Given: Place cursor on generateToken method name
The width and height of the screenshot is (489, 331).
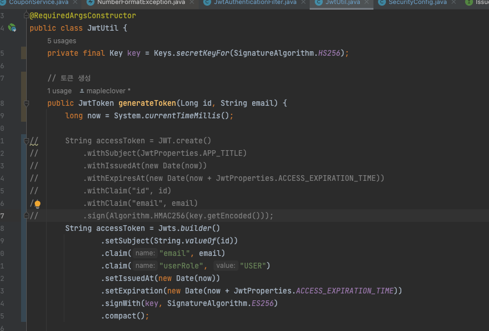Looking at the screenshot, I should 147,103.
